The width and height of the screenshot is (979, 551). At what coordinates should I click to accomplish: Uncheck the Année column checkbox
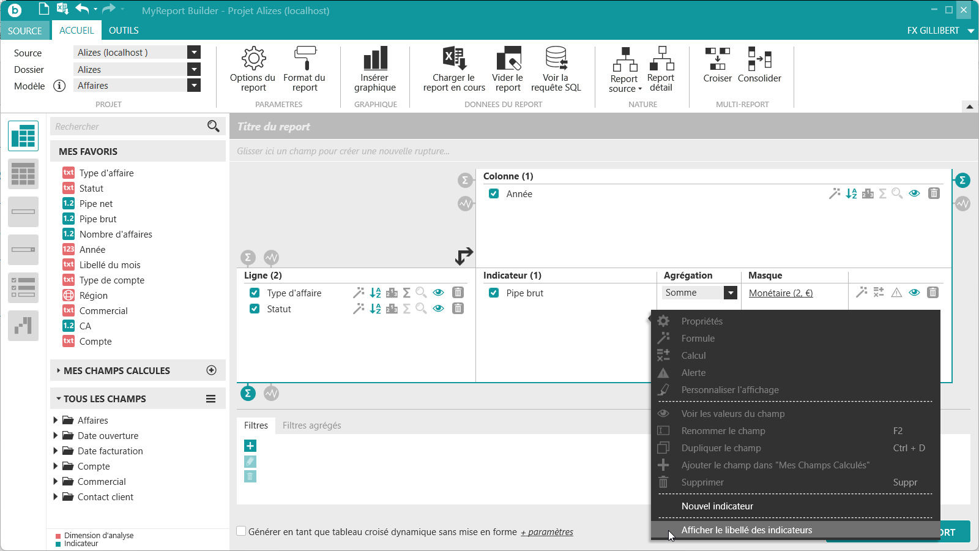point(494,193)
